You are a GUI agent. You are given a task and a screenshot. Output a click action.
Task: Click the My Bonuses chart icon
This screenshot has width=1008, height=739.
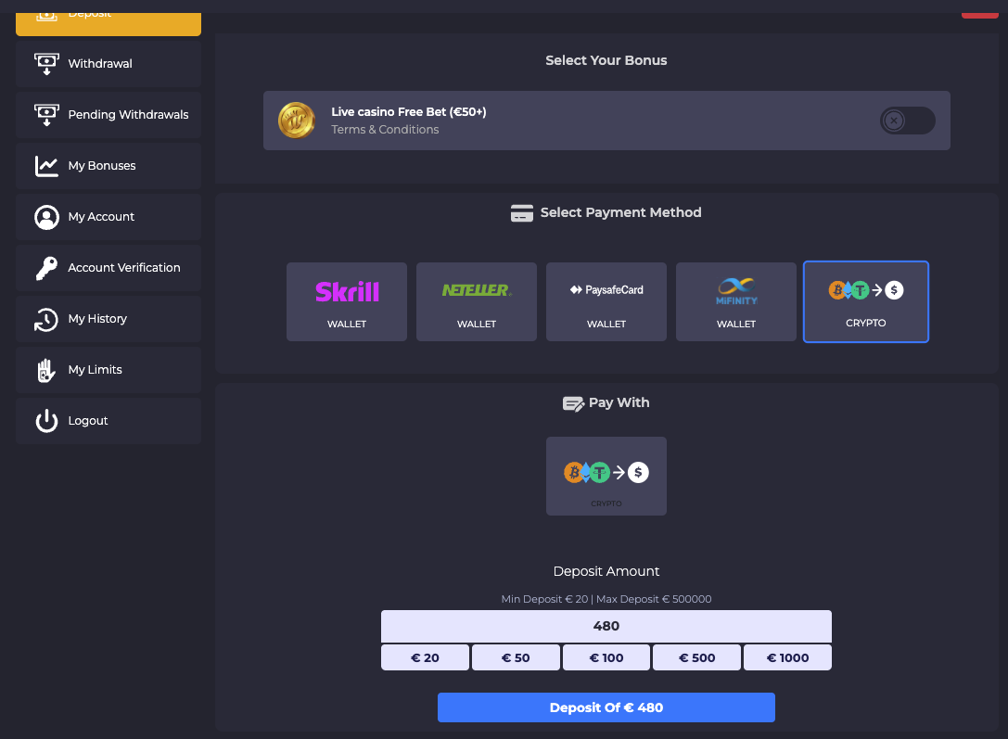point(46,166)
